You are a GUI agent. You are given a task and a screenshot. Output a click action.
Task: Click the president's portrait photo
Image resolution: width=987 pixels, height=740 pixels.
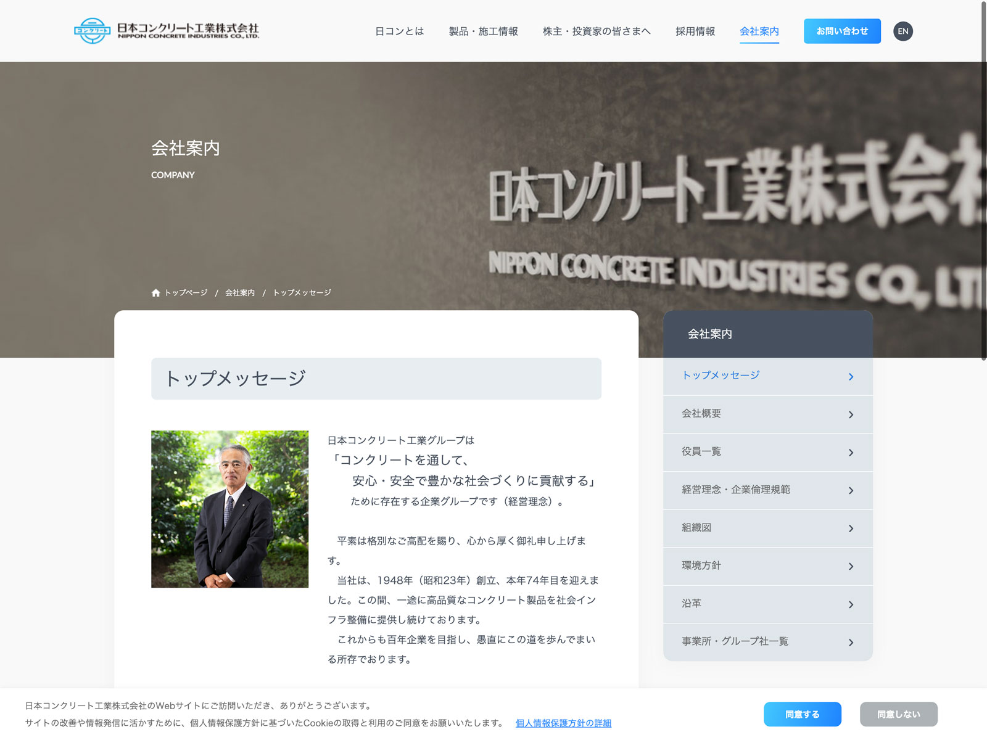coord(229,509)
